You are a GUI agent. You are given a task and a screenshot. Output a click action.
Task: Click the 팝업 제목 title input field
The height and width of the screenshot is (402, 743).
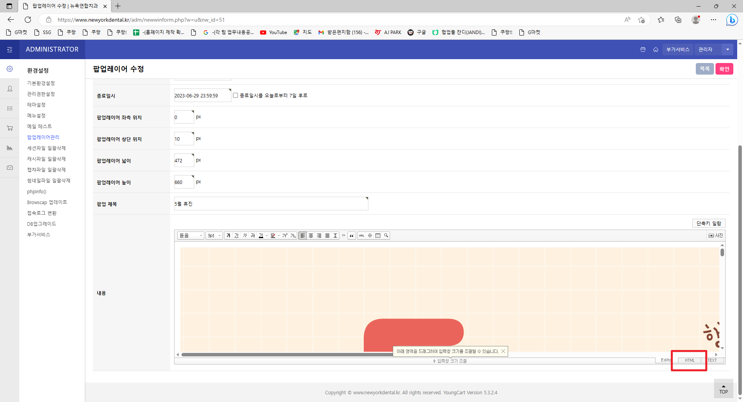[271, 204]
